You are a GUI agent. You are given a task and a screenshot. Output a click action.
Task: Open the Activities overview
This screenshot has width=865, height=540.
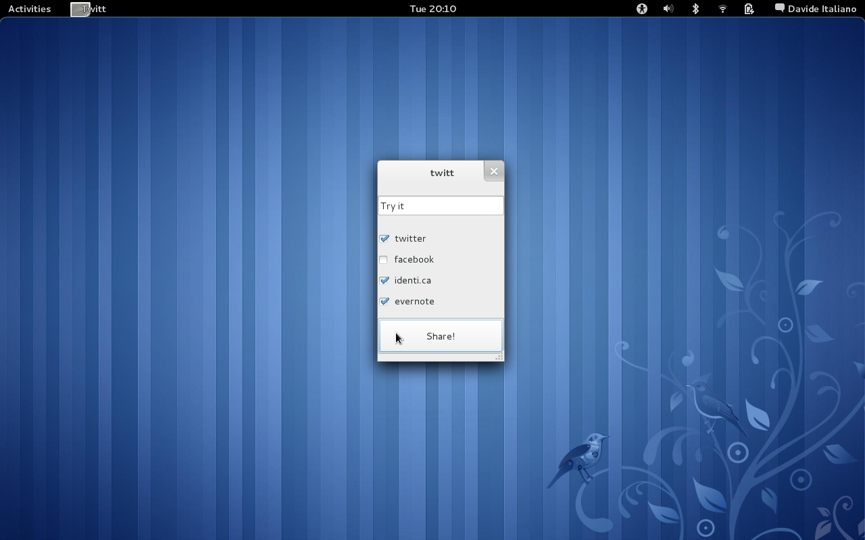(29, 9)
